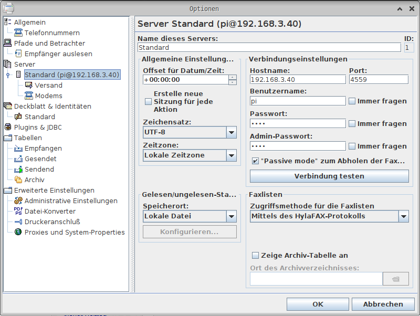
Task: Click the Pfade und Betrachter computer icon
Action: (x=8, y=43)
